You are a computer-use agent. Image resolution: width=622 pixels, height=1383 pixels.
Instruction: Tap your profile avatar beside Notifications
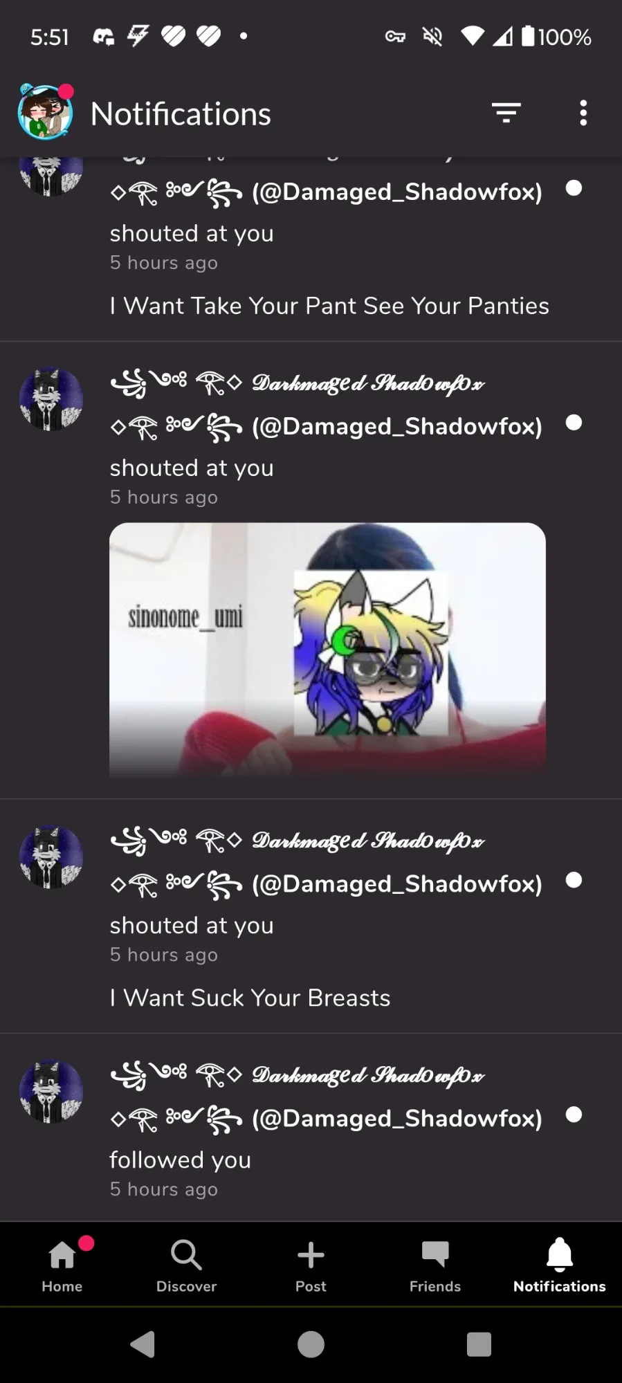click(45, 112)
